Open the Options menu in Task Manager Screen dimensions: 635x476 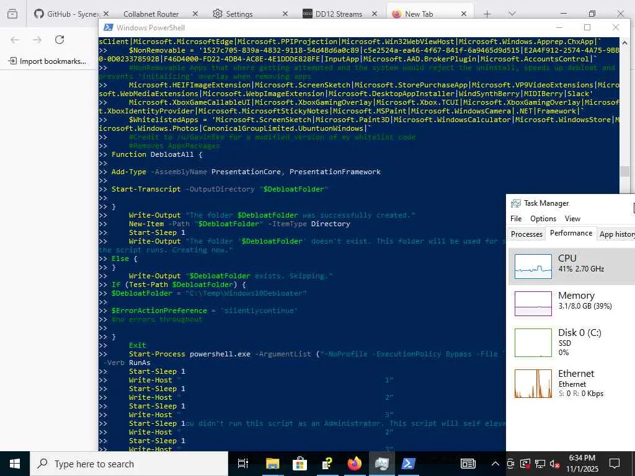(x=543, y=219)
